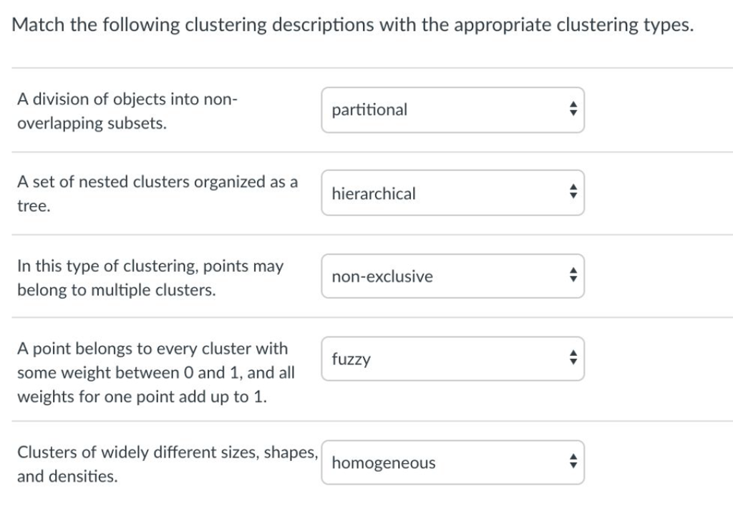Click the question title about clustering descriptions
This screenshot has width=733, height=514.
click(x=352, y=24)
